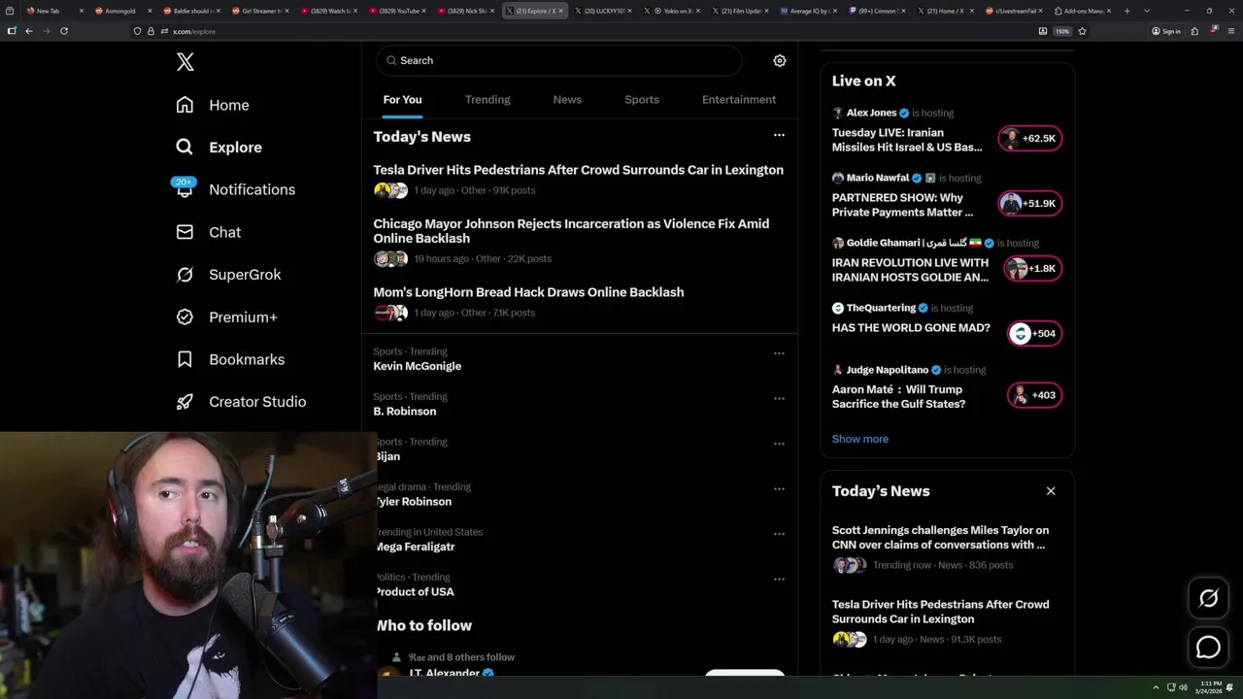Click the x.com/explore address bar

pos(583,31)
